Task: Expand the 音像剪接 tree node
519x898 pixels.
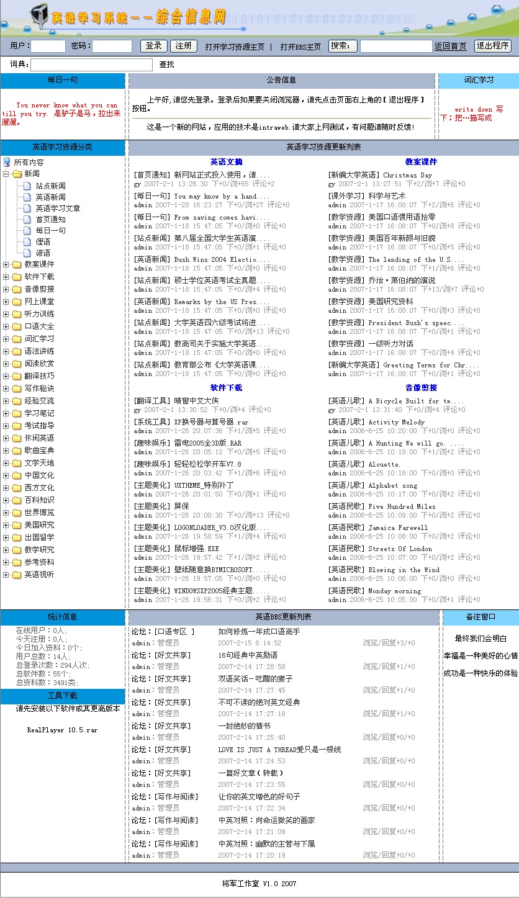Action: [6, 289]
